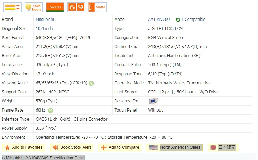This screenshot has height=160, width=258.
Task: Click the Add to Compare button
Action: [120, 147]
